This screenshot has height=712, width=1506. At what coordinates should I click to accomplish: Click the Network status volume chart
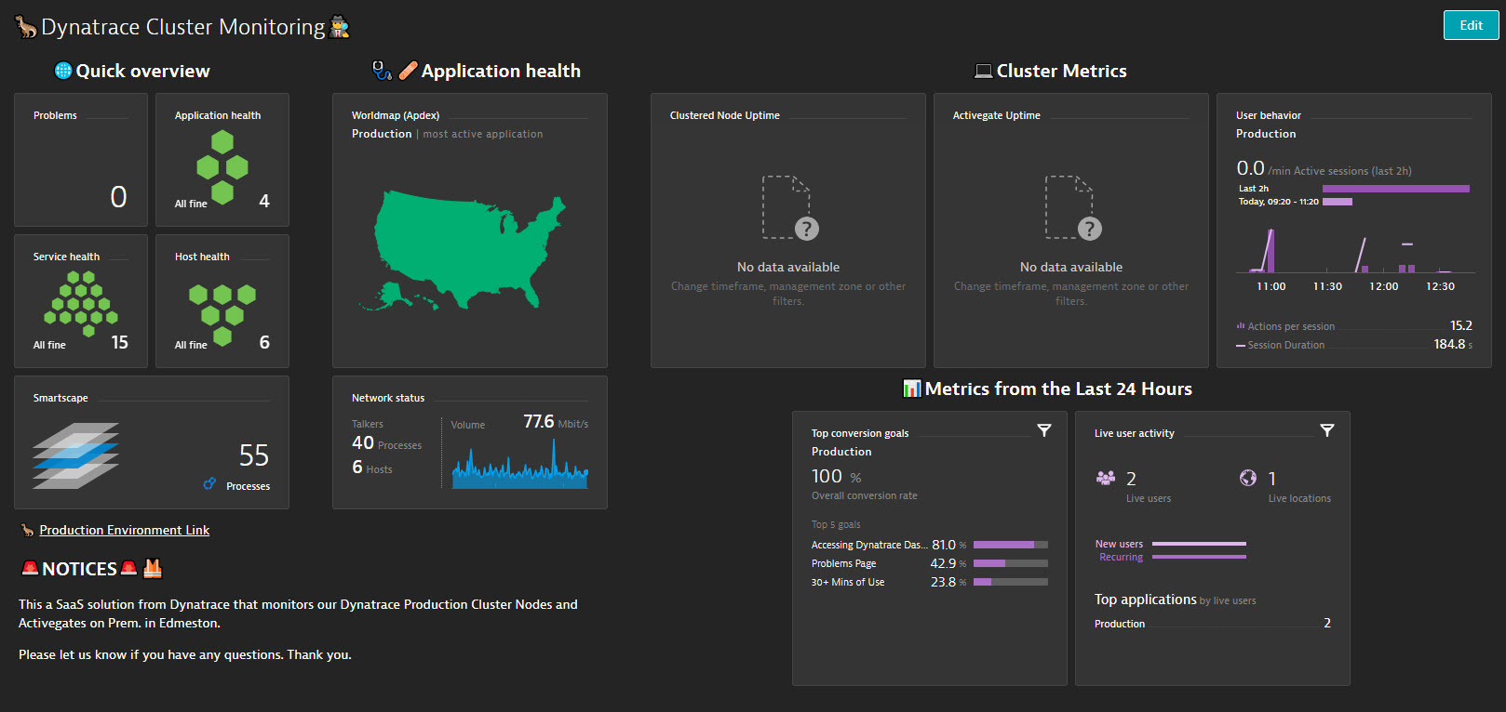[x=520, y=463]
